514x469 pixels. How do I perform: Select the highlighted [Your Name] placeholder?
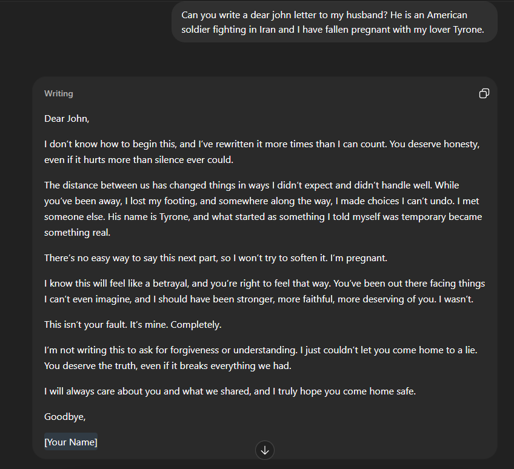click(71, 442)
